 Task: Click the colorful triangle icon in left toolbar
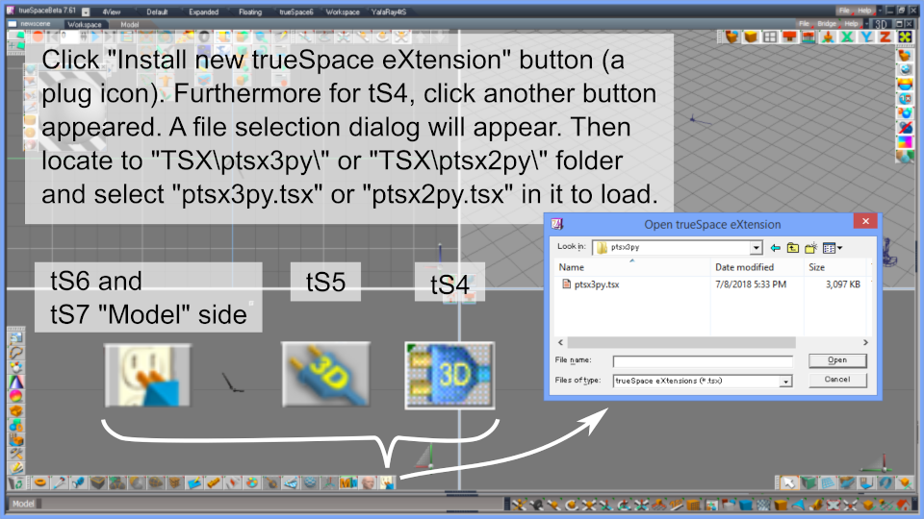[16, 382]
